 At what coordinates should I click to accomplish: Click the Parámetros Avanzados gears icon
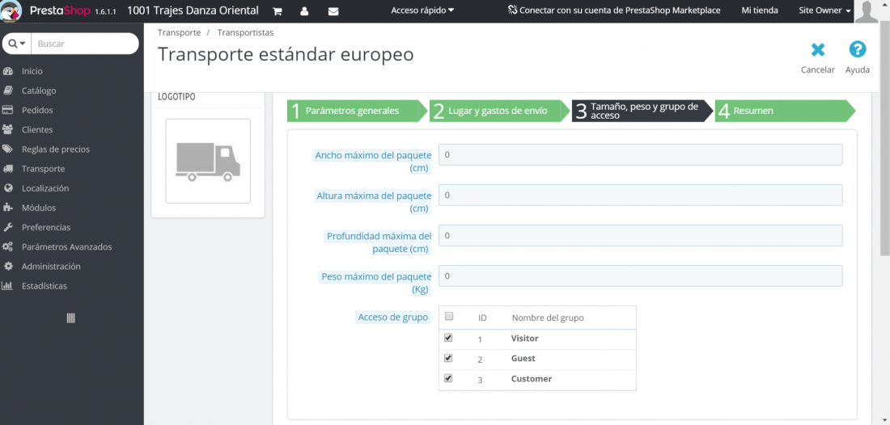(x=8, y=247)
